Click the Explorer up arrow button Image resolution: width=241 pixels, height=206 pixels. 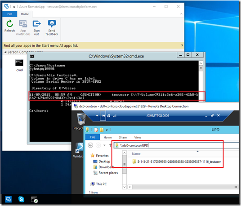click(110, 145)
